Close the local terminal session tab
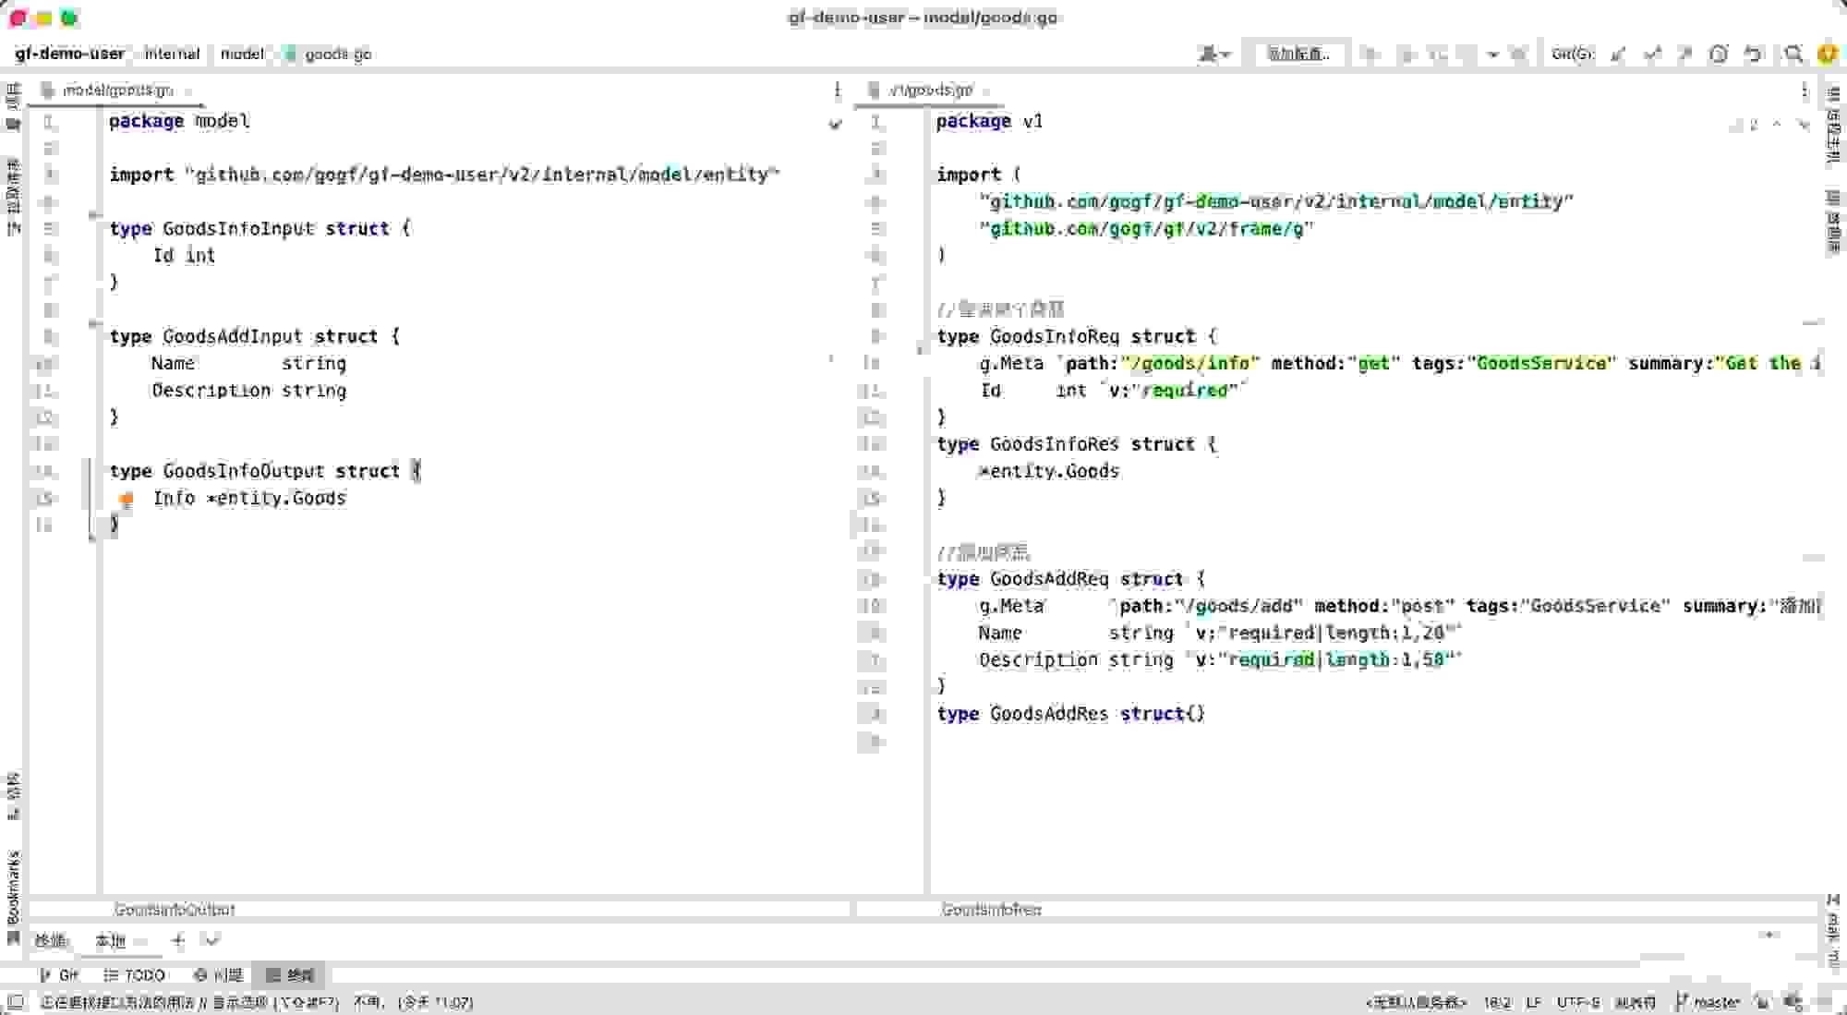 pos(140,941)
